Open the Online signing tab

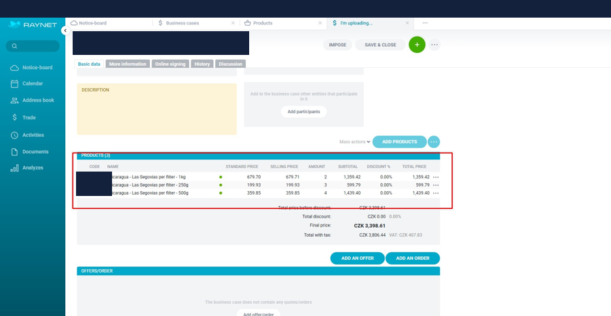pyautogui.click(x=170, y=64)
